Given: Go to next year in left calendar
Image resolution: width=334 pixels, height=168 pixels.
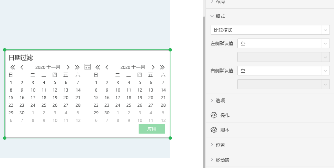Looking at the screenshot, I should point(77,67).
